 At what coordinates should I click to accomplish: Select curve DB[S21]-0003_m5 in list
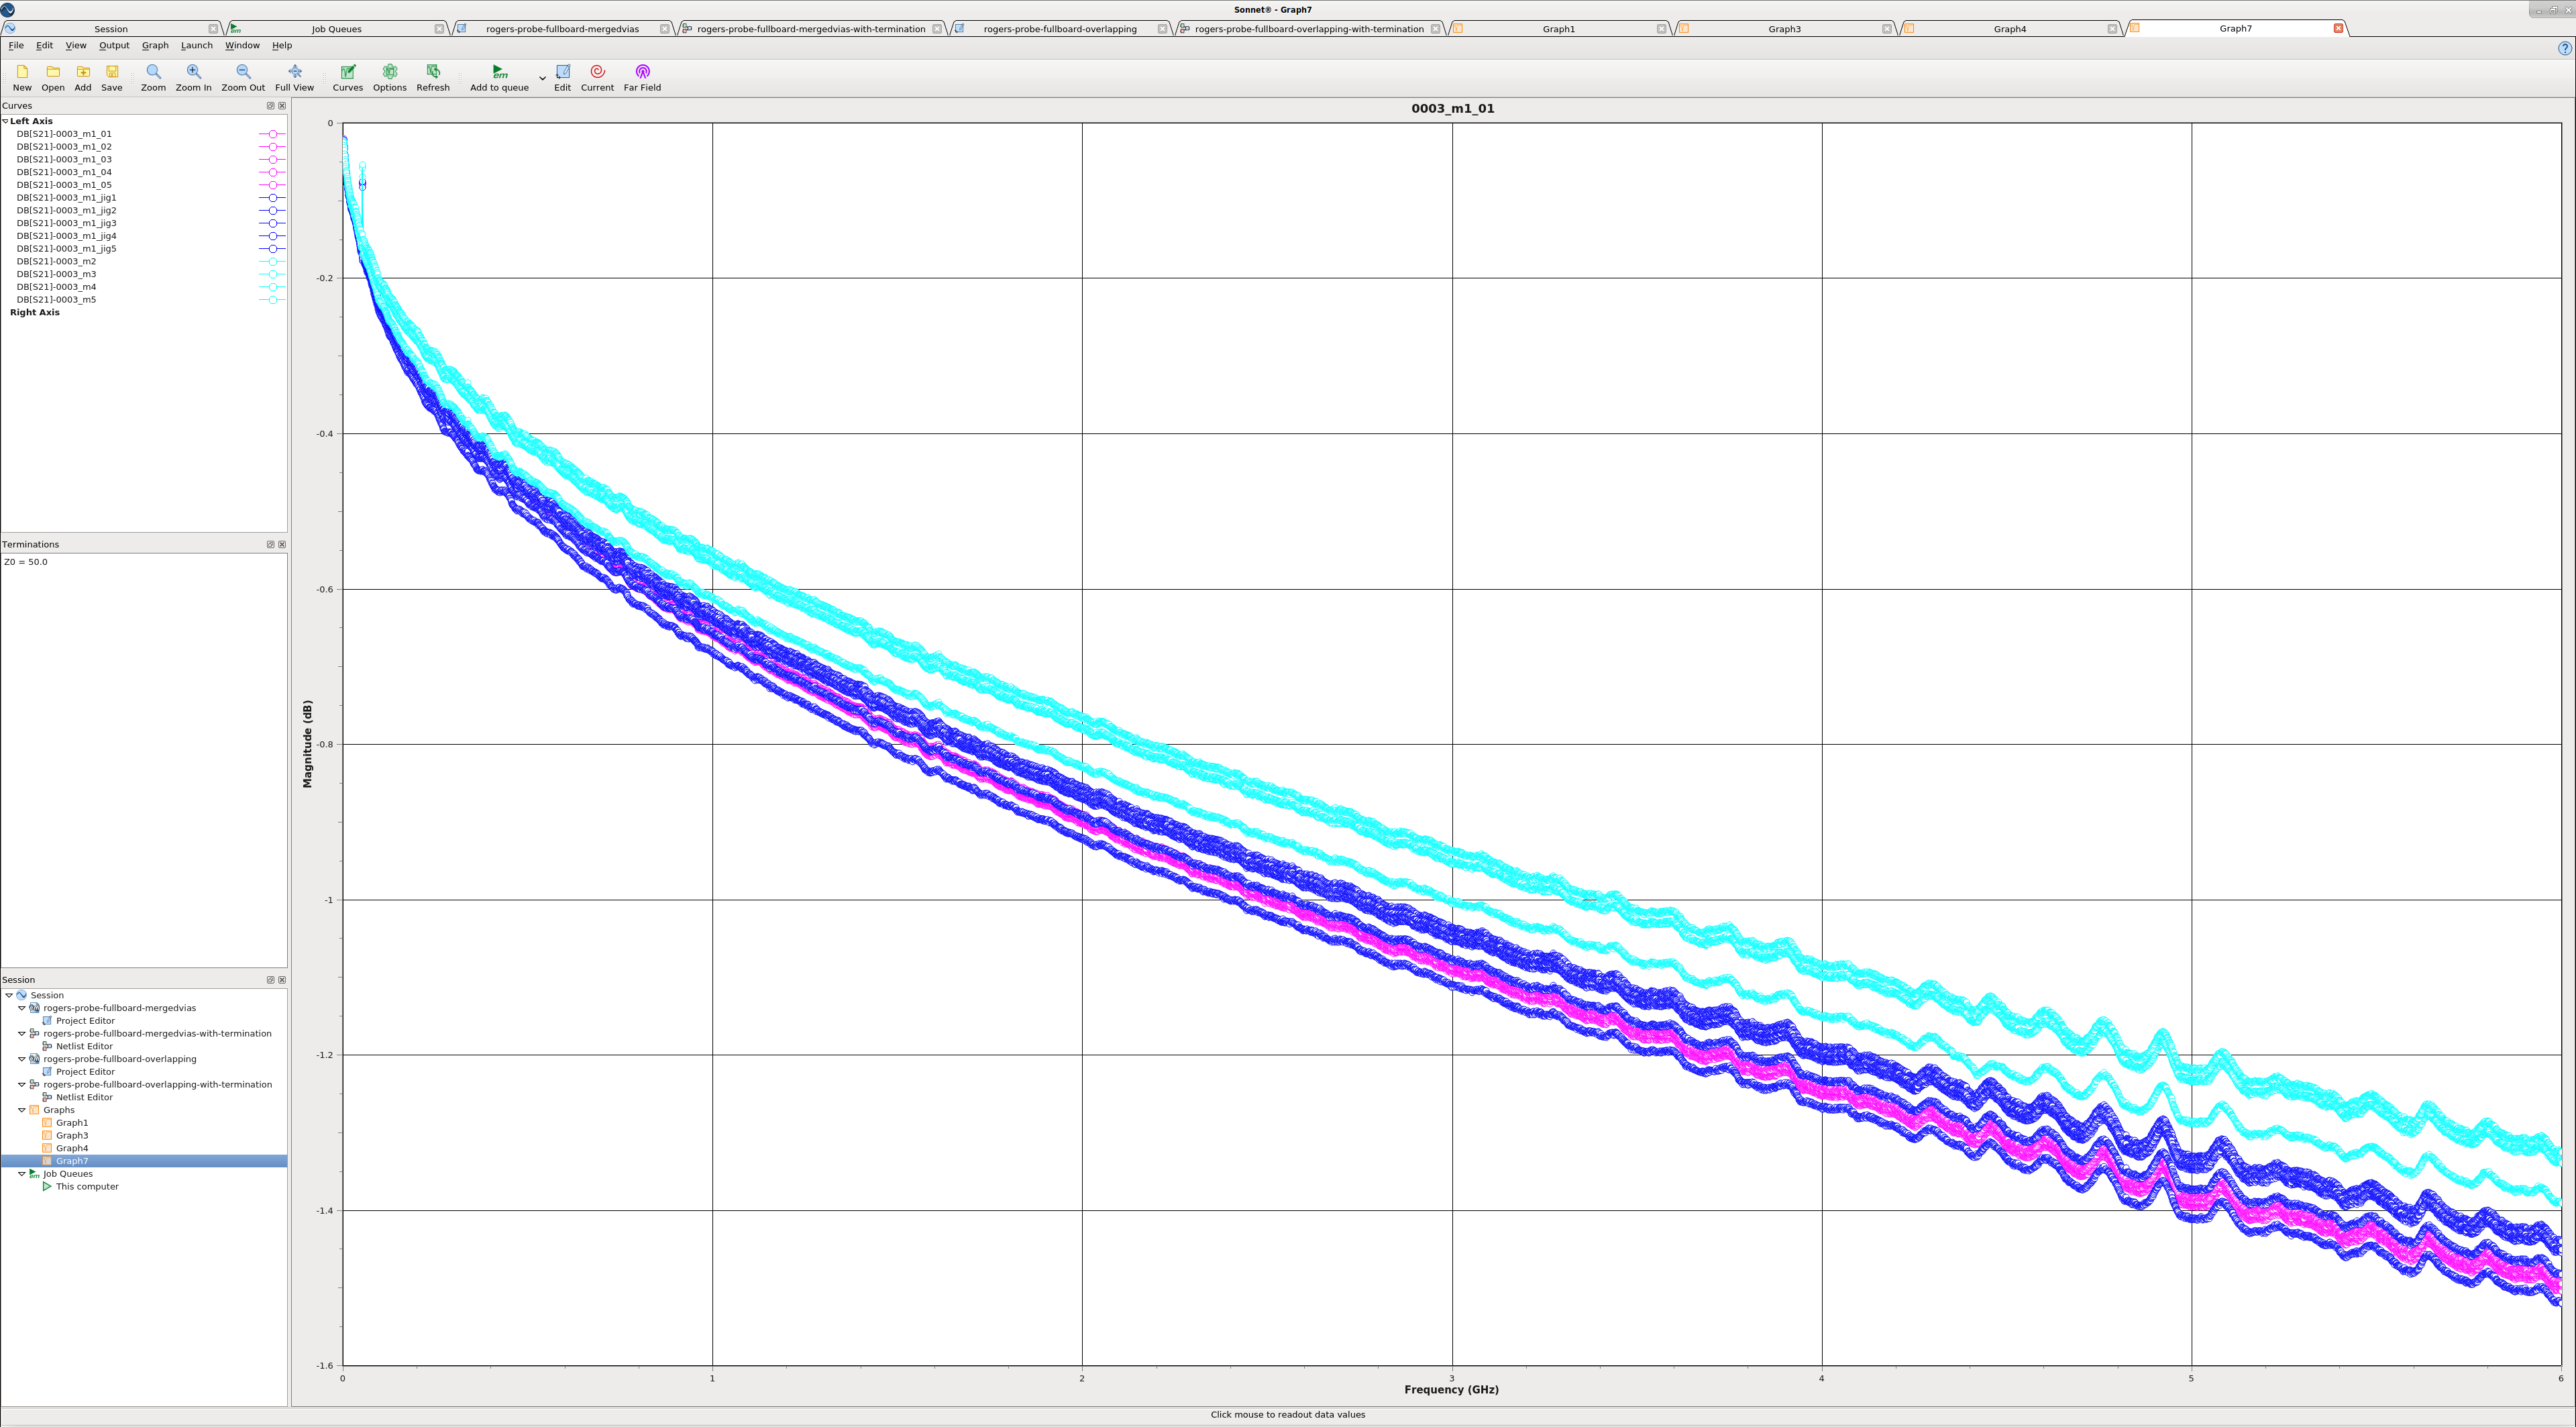56,300
